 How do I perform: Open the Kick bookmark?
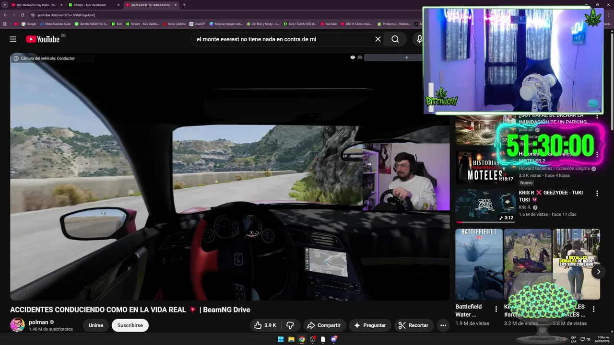click(x=117, y=23)
